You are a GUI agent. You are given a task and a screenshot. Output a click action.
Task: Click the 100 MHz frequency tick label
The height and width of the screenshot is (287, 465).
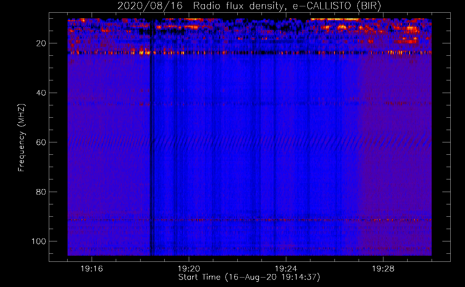(x=39, y=241)
